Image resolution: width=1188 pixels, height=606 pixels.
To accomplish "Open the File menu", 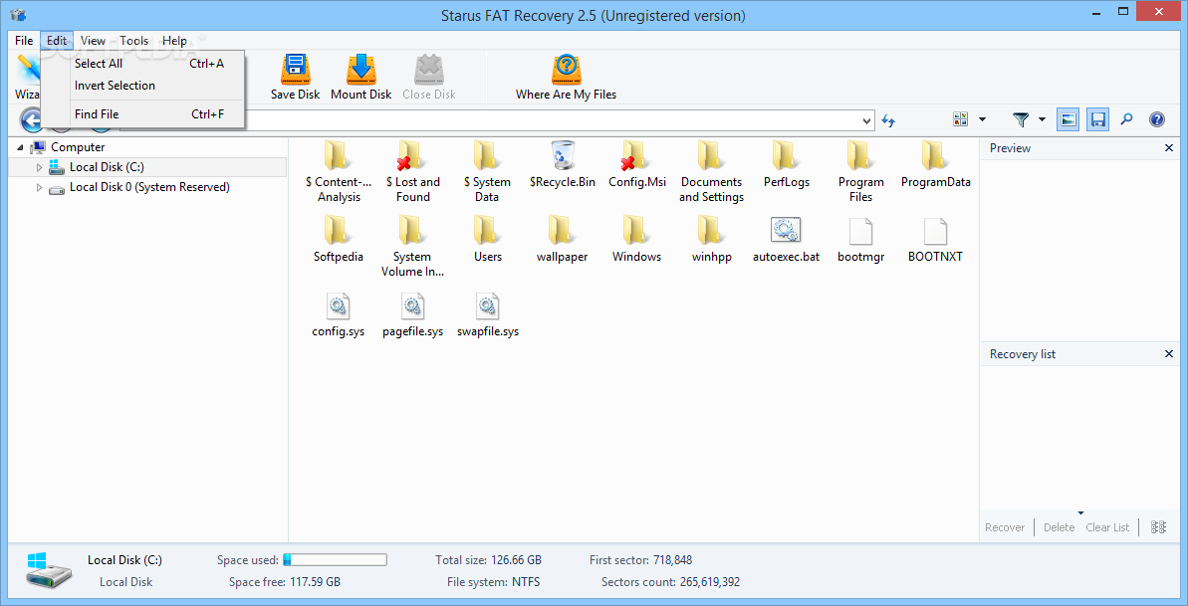I will click(24, 40).
